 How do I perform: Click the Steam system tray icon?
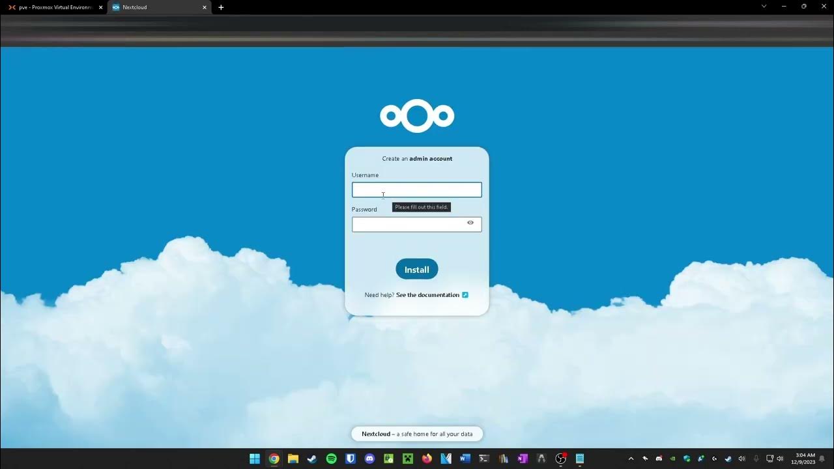pos(728,459)
